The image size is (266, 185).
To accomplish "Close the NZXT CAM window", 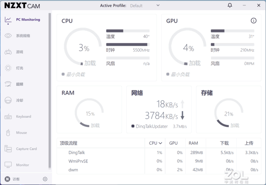I will (259, 5).
